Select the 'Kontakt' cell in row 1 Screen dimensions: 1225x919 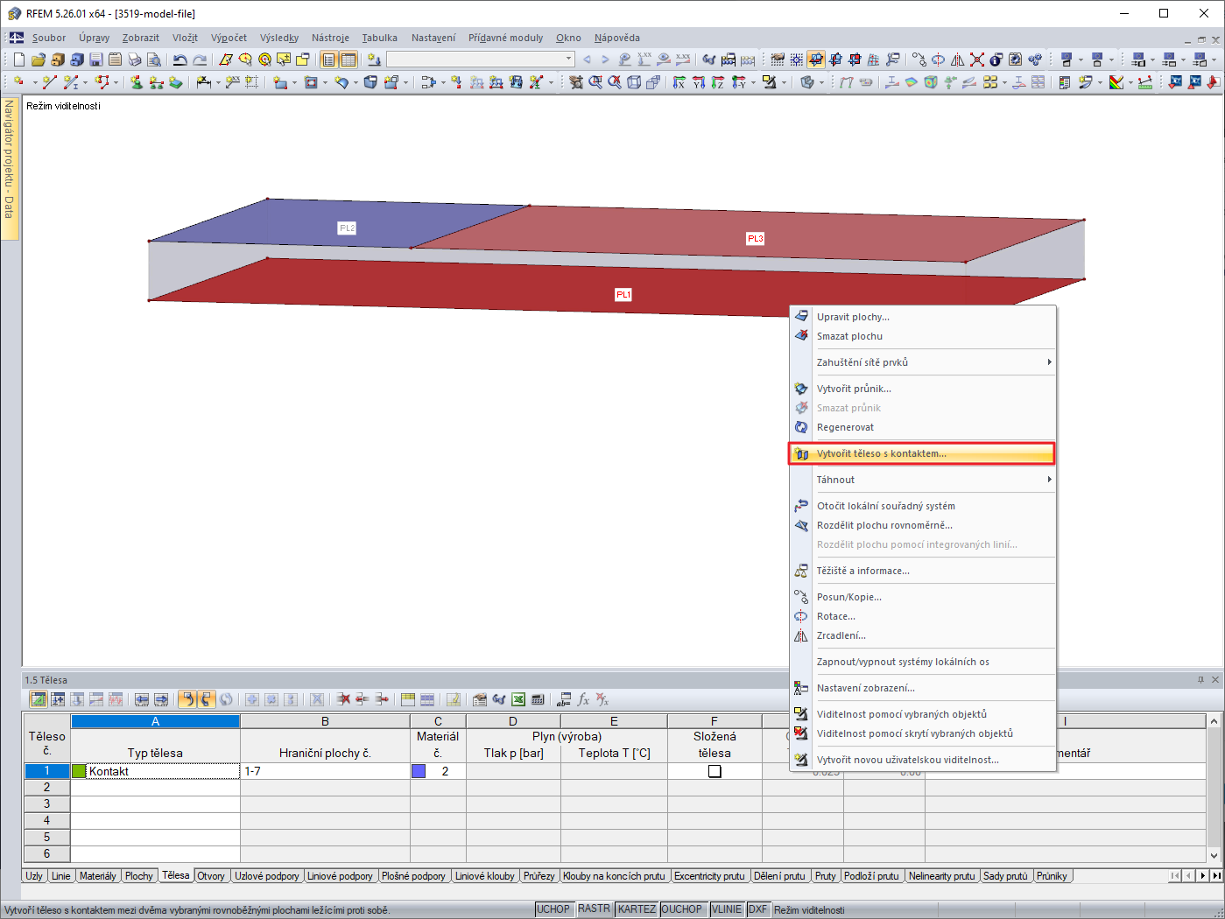tap(155, 771)
